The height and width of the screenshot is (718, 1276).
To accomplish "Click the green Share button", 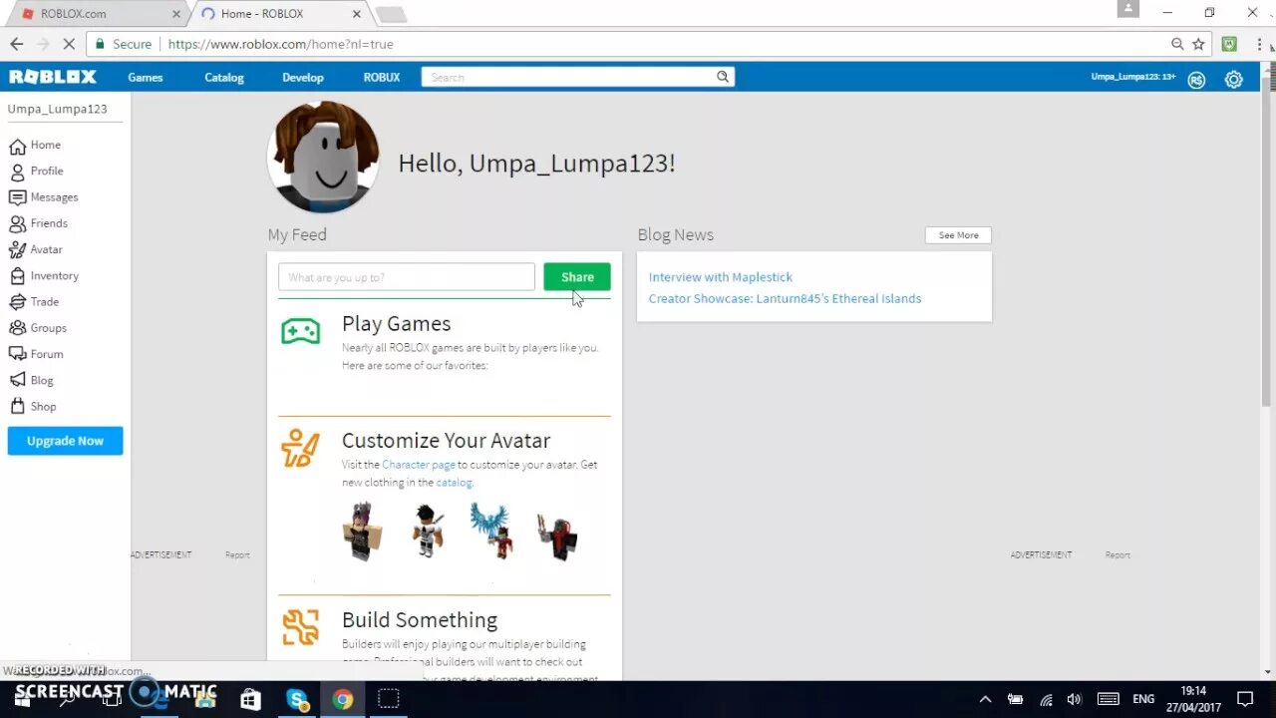I will point(577,277).
